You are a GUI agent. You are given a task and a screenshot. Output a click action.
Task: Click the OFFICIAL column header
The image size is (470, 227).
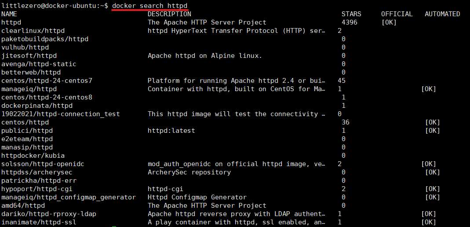(397, 14)
